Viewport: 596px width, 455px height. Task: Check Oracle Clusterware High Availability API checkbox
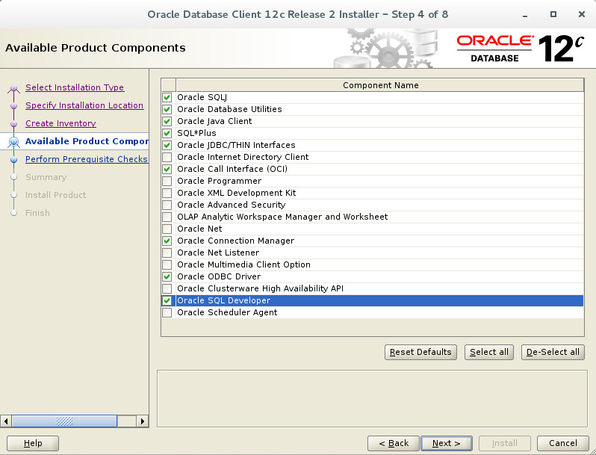click(x=167, y=289)
